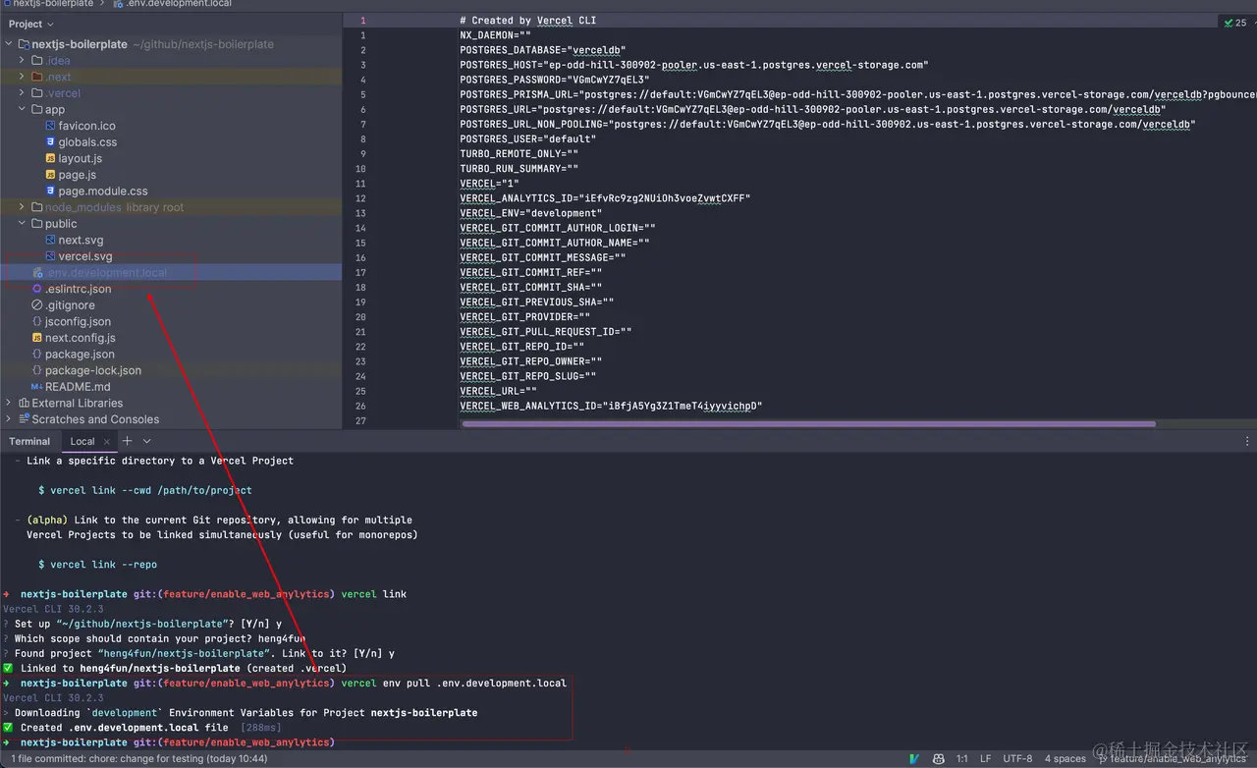Click the package-lock.json file icon

coord(37,370)
